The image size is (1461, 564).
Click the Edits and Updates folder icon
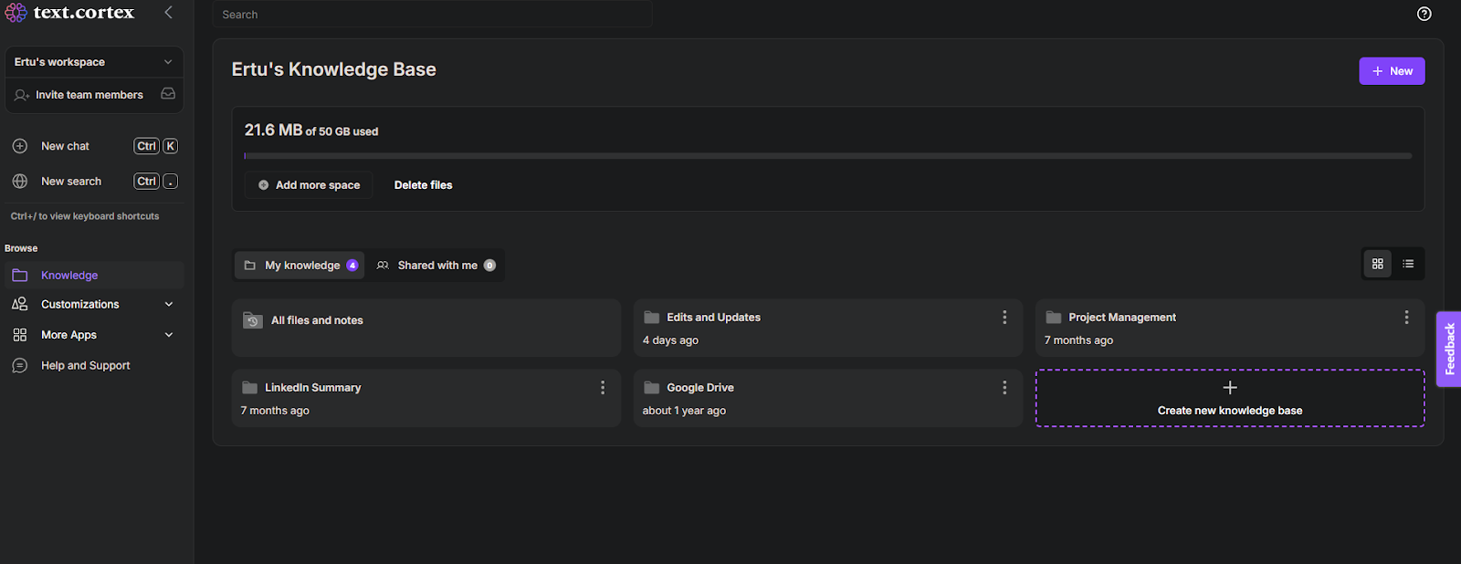(652, 318)
